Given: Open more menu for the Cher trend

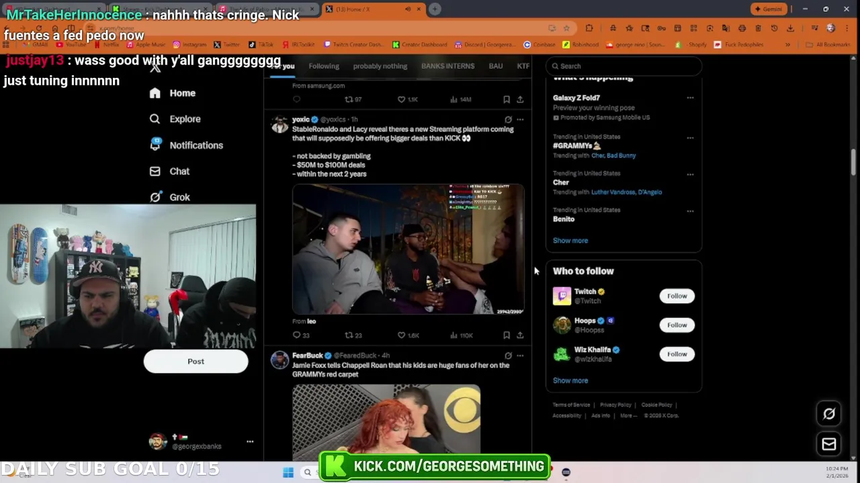Looking at the screenshot, I should (690, 174).
